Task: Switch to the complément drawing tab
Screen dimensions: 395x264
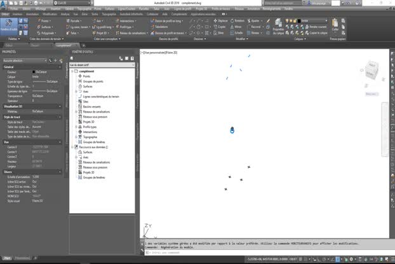Action: (64, 45)
